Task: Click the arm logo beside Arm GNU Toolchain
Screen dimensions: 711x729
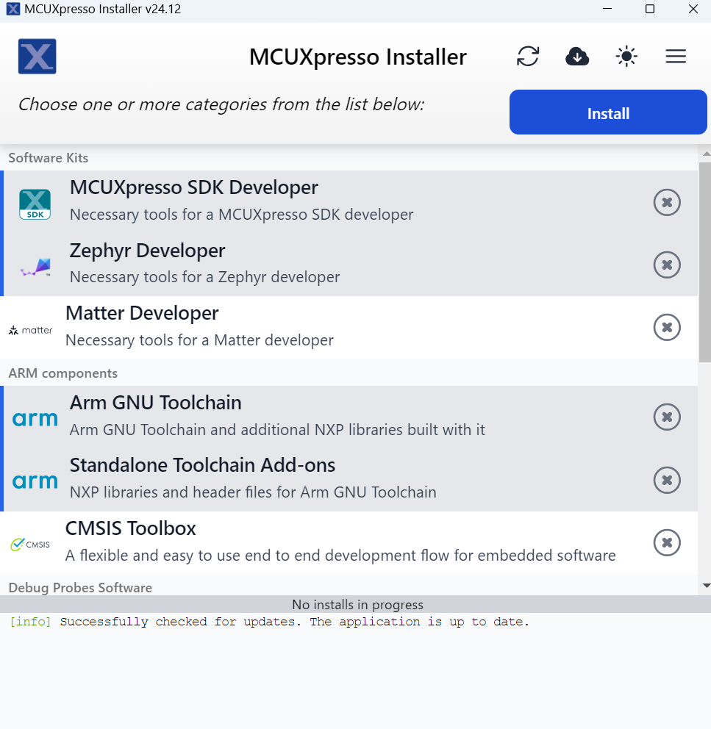Action: pos(35,419)
